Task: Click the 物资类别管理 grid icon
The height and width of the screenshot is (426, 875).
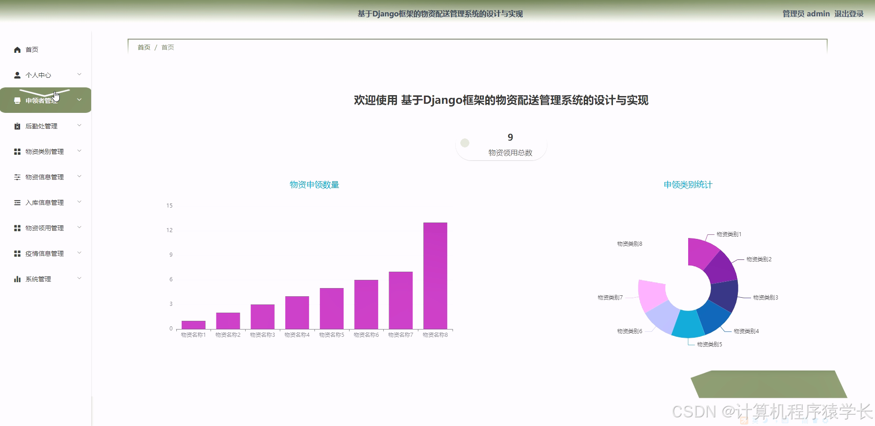Action: (x=17, y=151)
